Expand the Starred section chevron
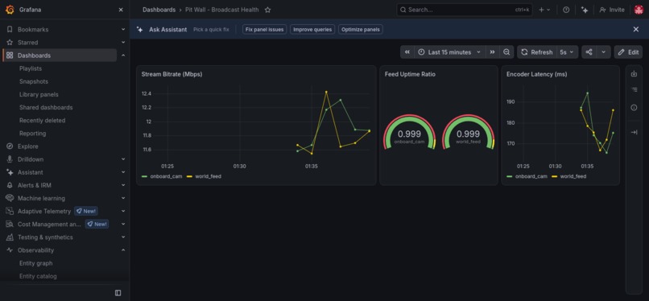The width and height of the screenshot is (649, 301). click(123, 42)
